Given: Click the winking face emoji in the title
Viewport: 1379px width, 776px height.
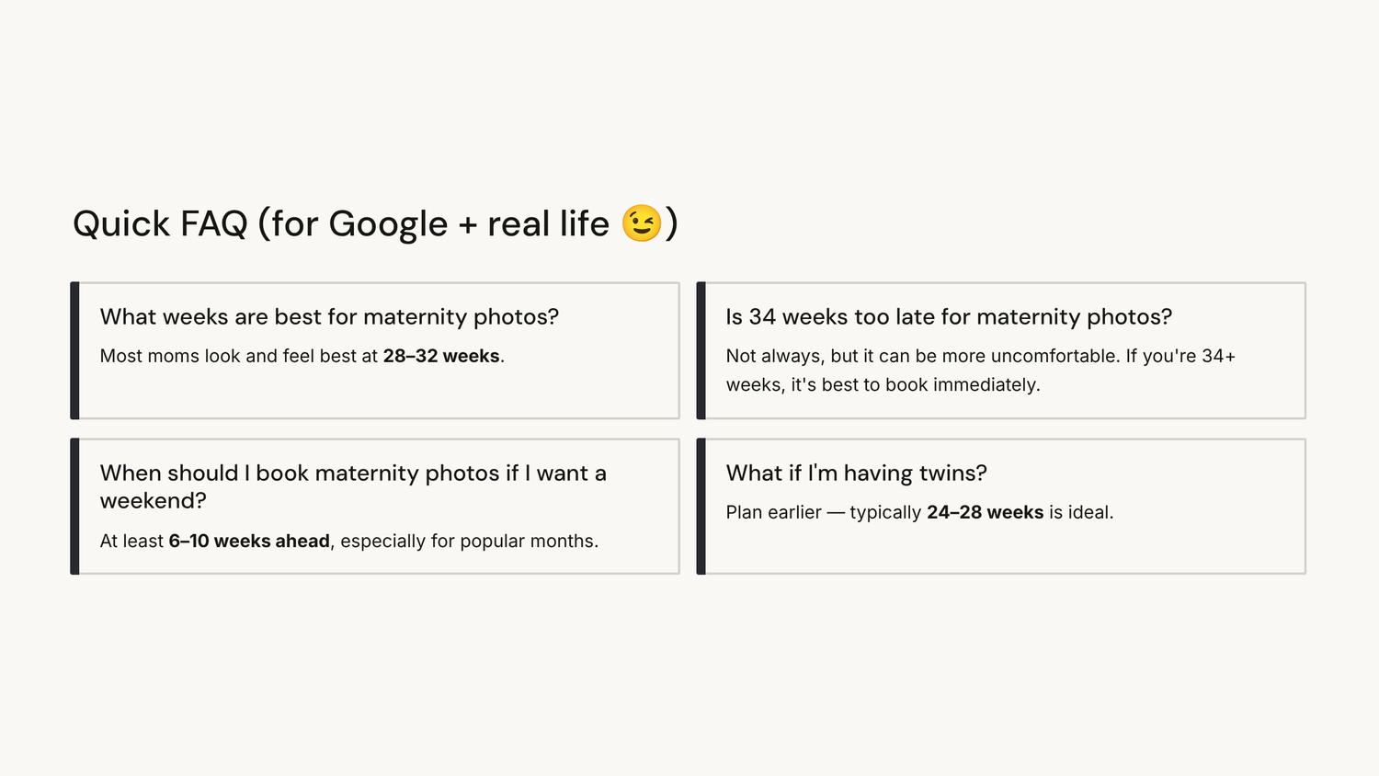Looking at the screenshot, I should point(642,223).
